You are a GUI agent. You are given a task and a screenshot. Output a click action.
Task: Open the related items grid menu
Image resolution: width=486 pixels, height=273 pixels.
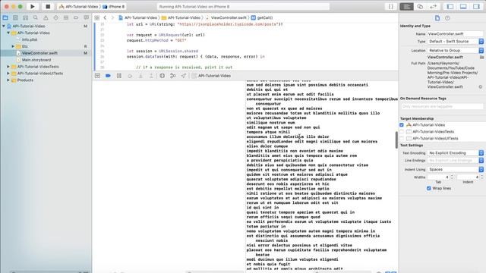point(97,18)
